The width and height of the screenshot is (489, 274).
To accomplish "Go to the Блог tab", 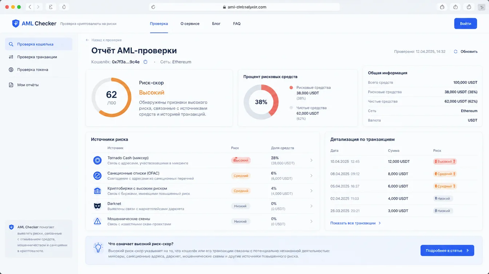I will 216,24.
